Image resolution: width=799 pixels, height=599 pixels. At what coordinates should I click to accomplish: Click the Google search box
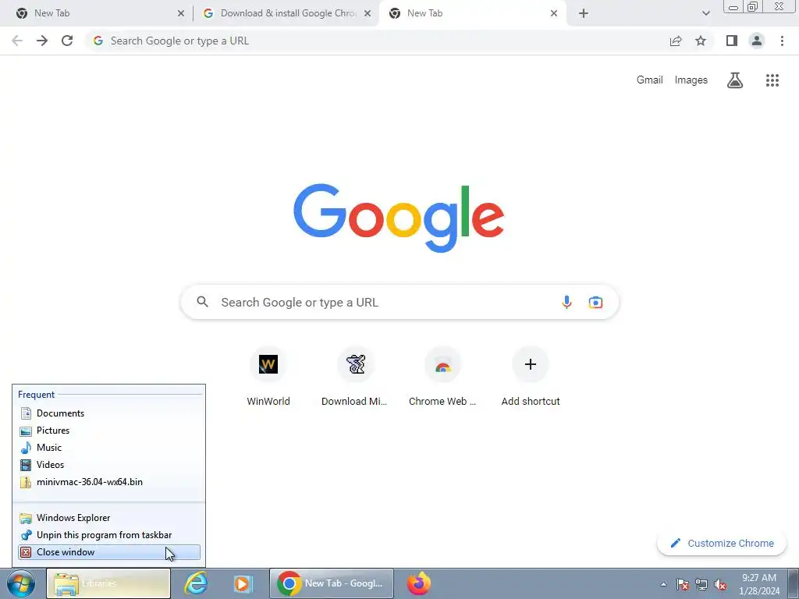(399, 302)
